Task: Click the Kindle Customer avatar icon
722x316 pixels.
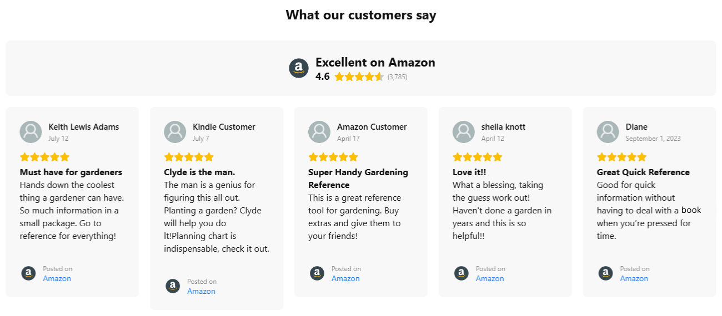Action: [175, 132]
